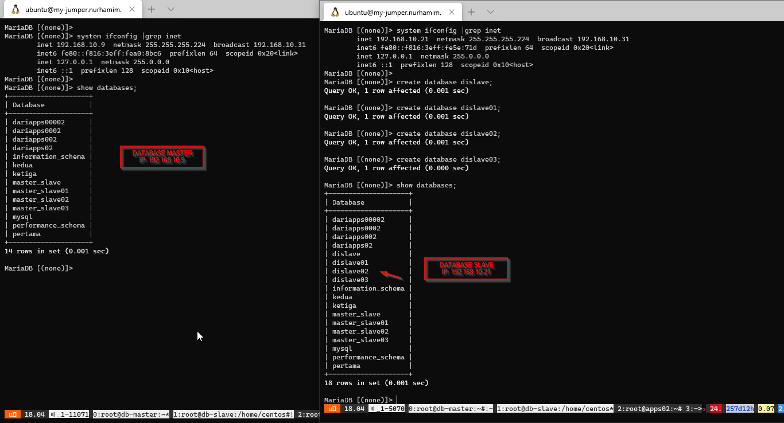Expand profile dropdown in left terminal window
784x423 pixels.
(171, 9)
